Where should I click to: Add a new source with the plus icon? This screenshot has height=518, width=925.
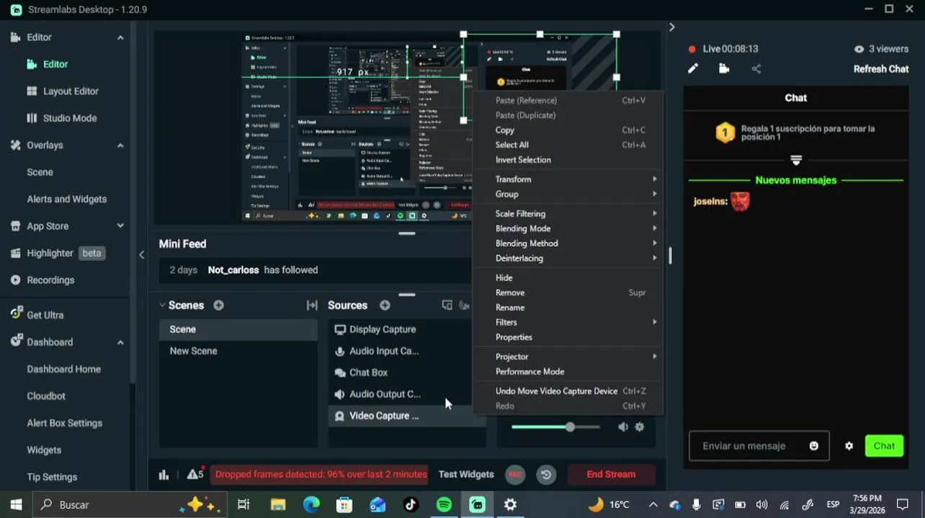coord(385,305)
